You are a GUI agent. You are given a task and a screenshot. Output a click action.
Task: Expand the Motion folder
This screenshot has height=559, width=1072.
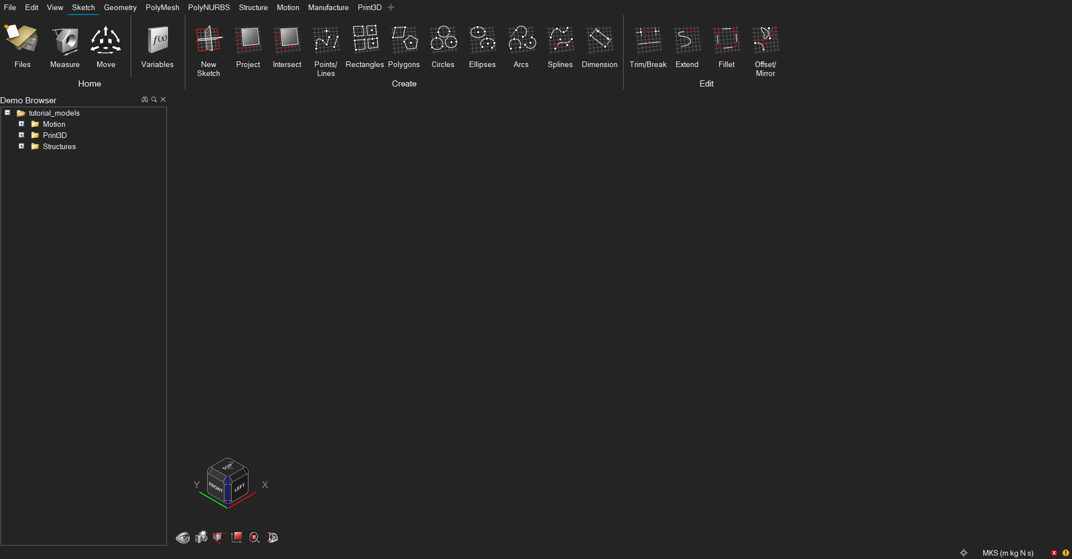coord(22,123)
